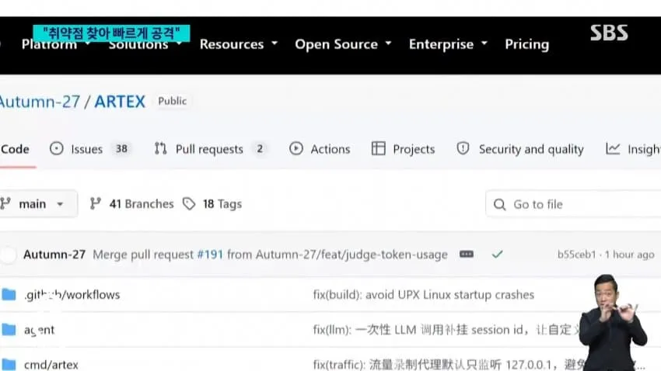
Task: Open pull request #191 link
Action: point(210,255)
